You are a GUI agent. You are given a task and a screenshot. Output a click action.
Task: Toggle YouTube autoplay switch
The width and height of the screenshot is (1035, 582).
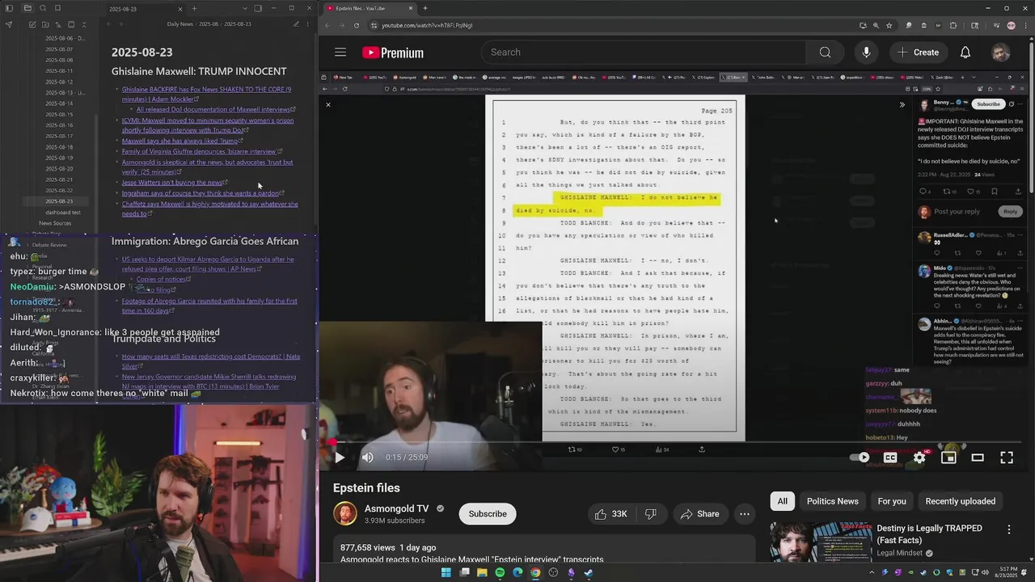860,458
